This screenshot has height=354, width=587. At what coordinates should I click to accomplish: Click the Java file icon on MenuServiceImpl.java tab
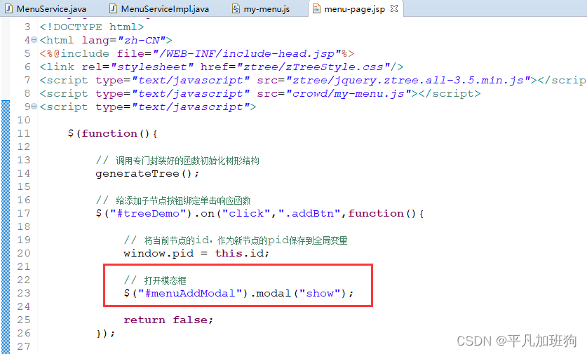click(113, 8)
